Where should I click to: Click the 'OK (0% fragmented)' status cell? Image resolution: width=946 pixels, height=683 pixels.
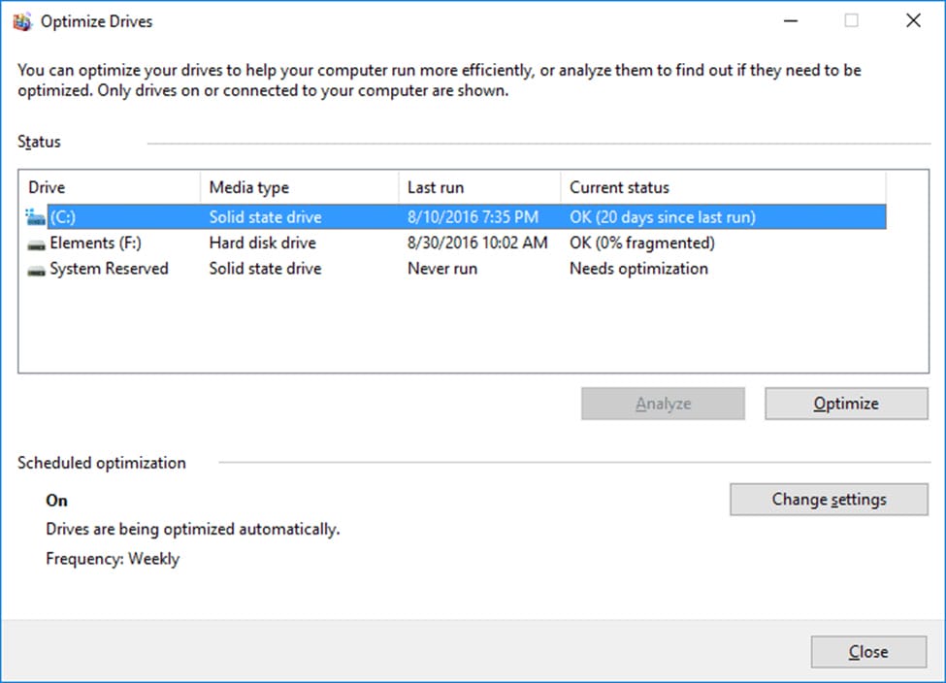(641, 244)
